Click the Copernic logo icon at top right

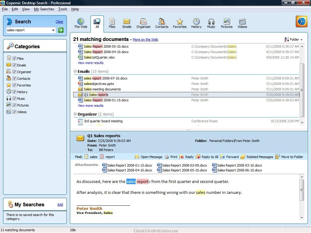[302, 22]
